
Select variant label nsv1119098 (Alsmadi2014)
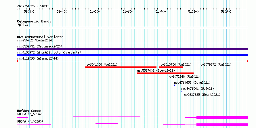tap(38, 58)
